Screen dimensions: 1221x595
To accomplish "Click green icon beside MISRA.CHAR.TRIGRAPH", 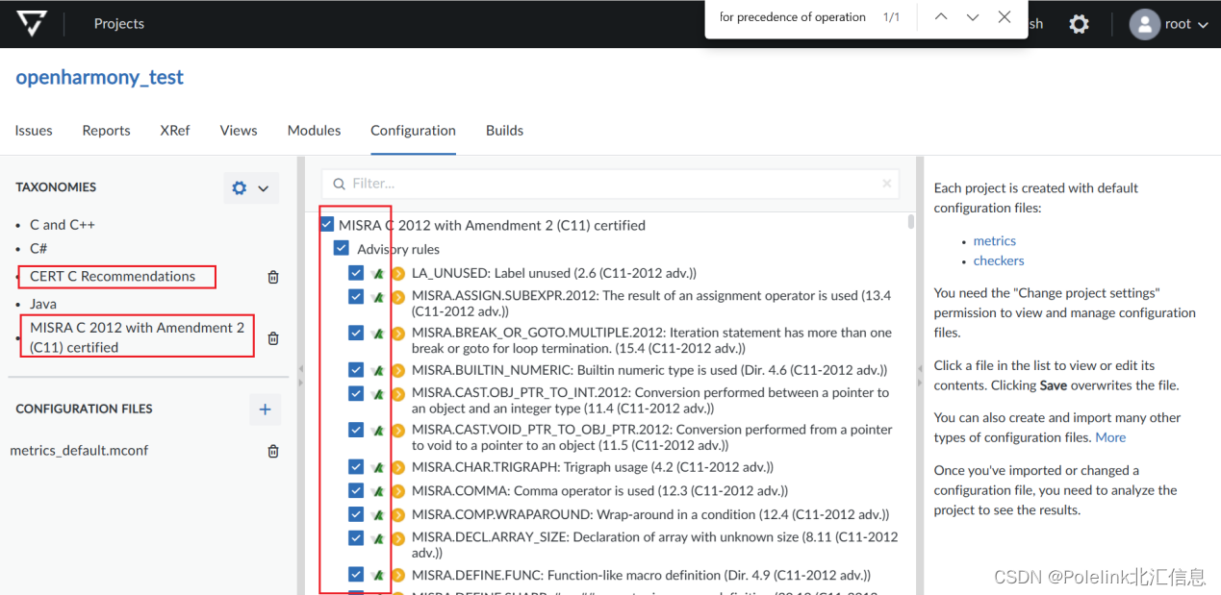I will pyautogui.click(x=378, y=468).
